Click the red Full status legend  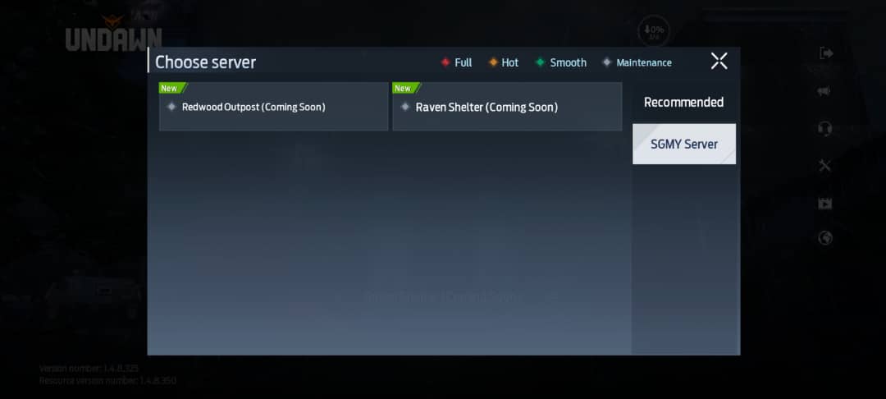pyautogui.click(x=456, y=62)
